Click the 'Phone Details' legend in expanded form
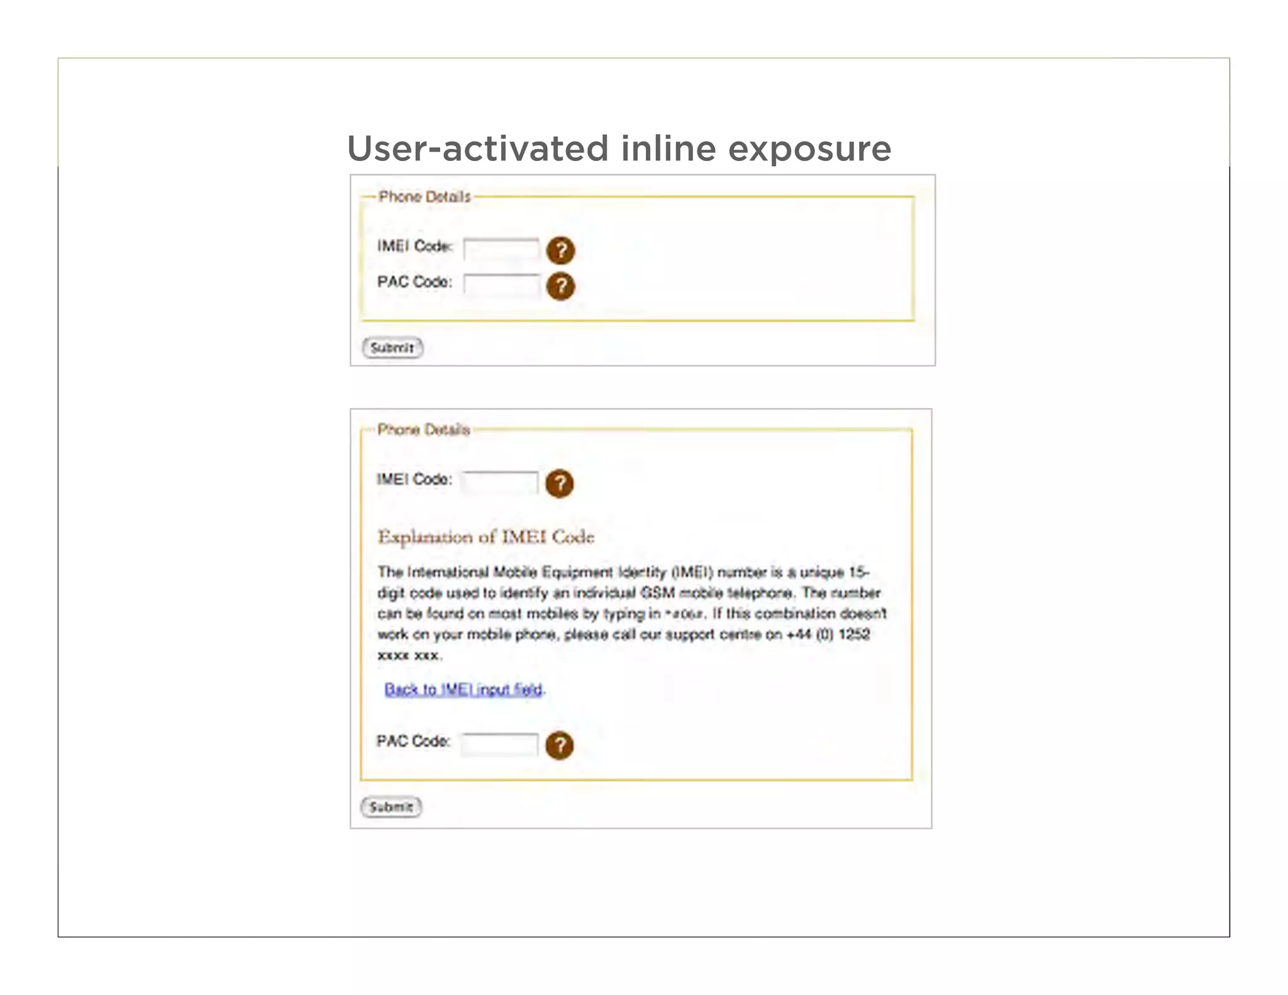The image size is (1288, 995). coord(423,430)
